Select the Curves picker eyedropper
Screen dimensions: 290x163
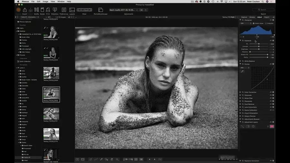pyautogui.click(x=242, y=71)
